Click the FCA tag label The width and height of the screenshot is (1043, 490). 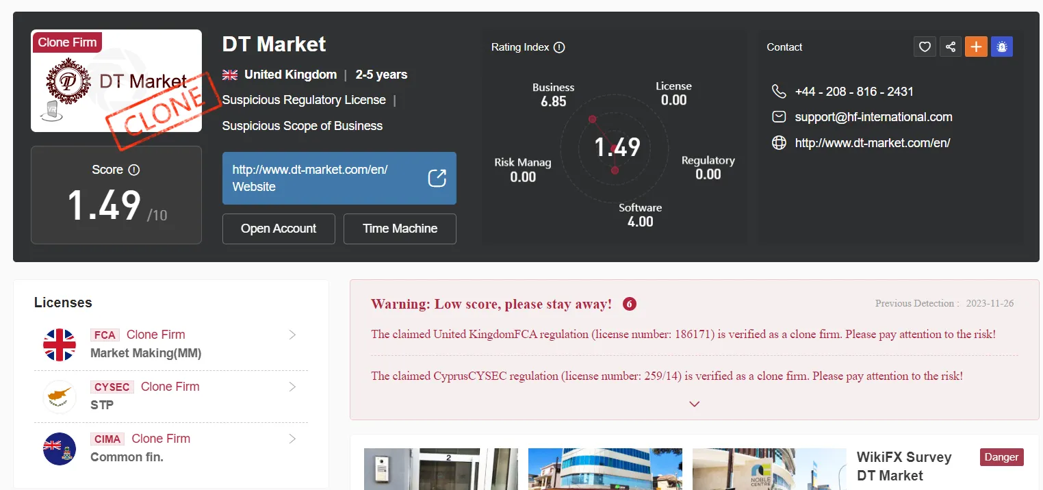tap(105, 335)
